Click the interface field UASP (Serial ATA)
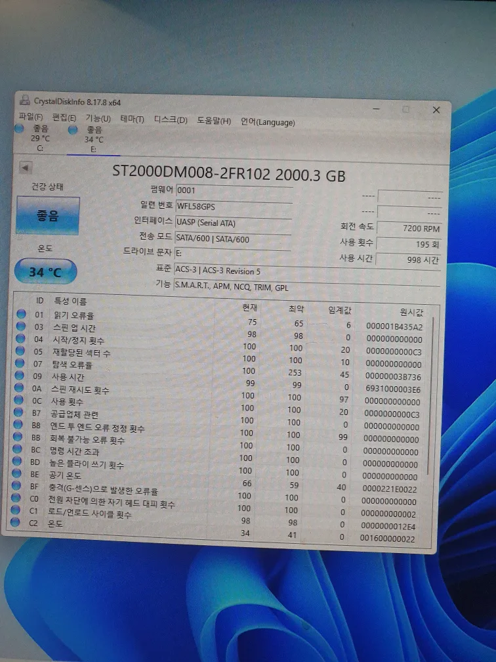The width and height of the screenshot is (496, 662). pyautogui.click(x=234, y=223)
